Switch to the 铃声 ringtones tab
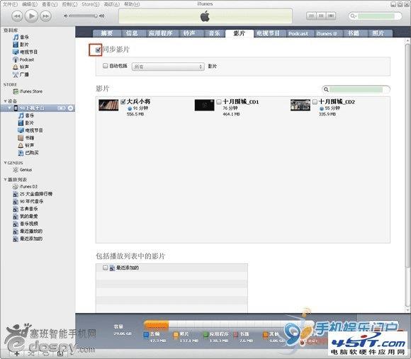Viewport: 411px width, 359px height. coord(189,33)
